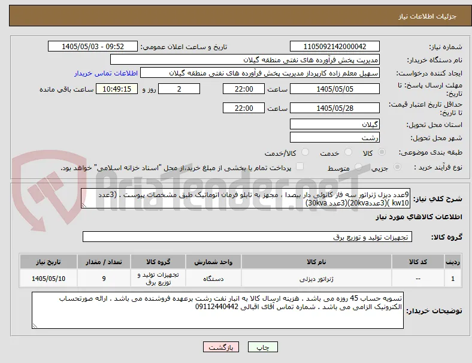Screen dimensions: 472x363
Task: Click the deadline hour field 22:00 beside 1405/05/05
Action: [x=244, y=89]
